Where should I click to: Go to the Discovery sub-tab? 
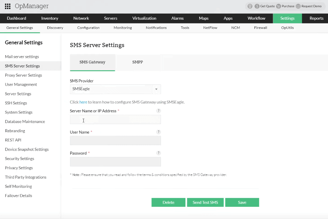[x=55, y=28]
